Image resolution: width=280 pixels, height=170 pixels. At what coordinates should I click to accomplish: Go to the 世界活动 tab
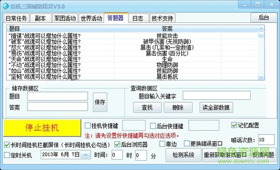(x=91, y=18)
